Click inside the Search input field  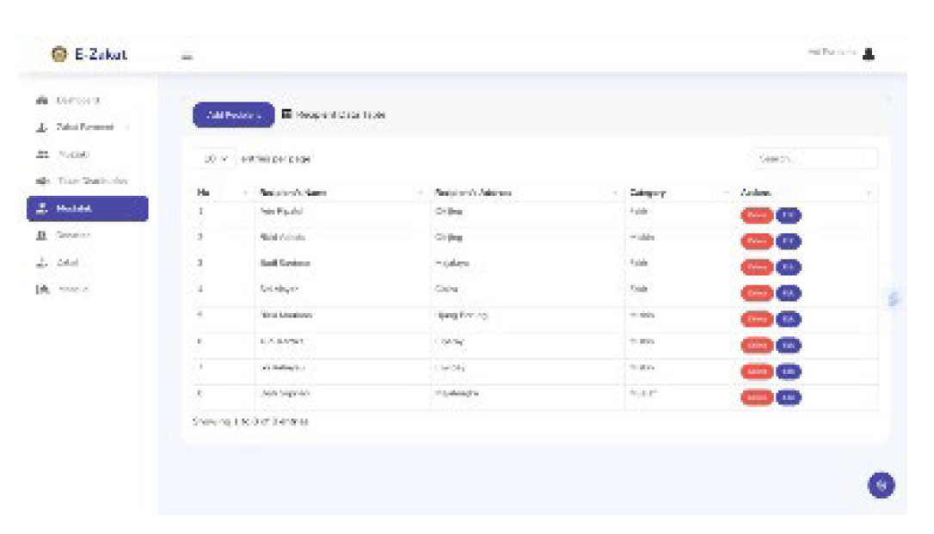point(815,159)
